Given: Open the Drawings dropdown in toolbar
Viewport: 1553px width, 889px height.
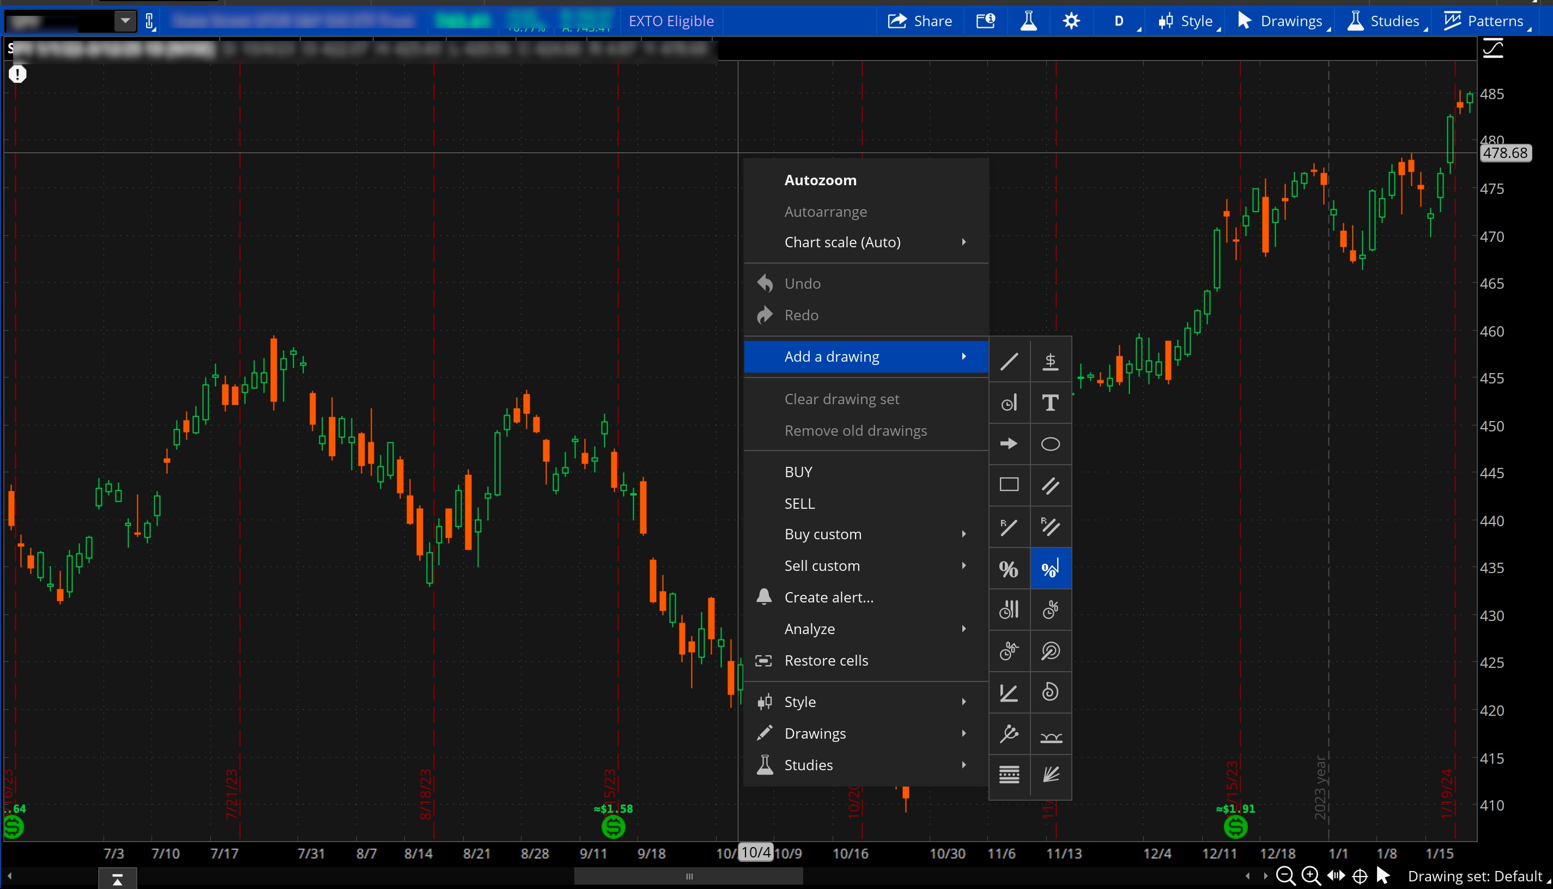Looking at the screenshot, I should (1284, 21).
